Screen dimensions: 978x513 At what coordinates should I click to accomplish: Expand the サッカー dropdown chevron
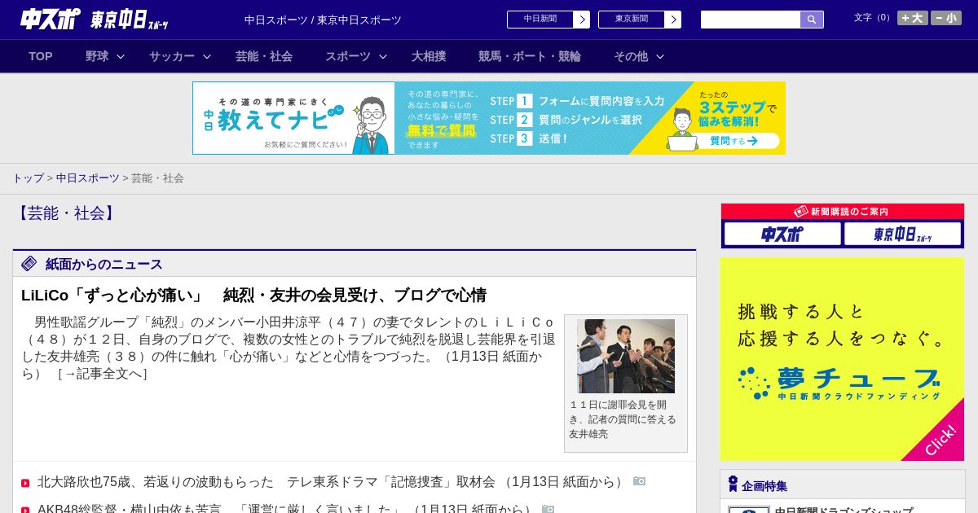[207, 56]
